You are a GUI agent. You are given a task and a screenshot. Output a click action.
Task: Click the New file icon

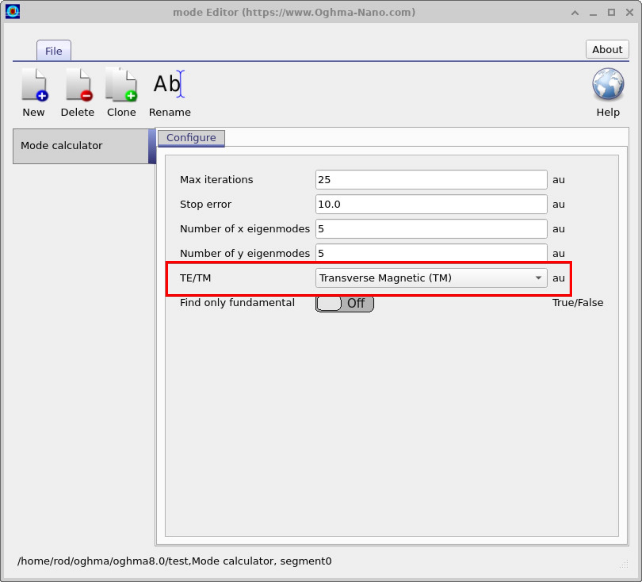point(34,85)
